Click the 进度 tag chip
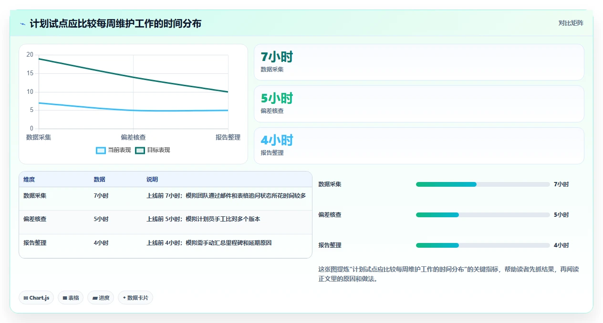Screen dimensions: 603x323 [101, 298]
